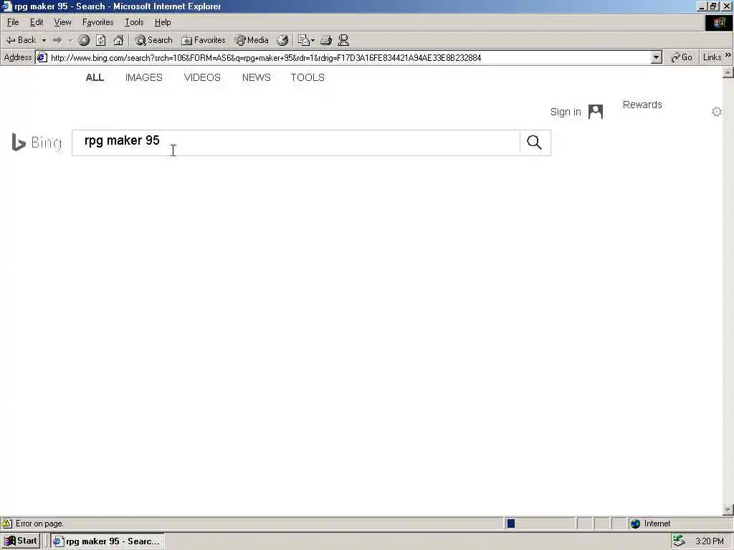Open the File menu
Image resolution: width=734 pixels, height=550 pixels.
[13, 22]
